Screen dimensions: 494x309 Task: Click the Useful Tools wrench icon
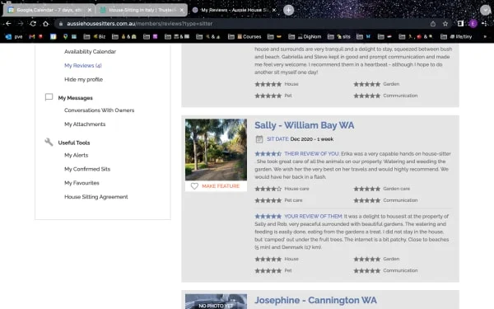pyautogui.click(x=49, y=142)
